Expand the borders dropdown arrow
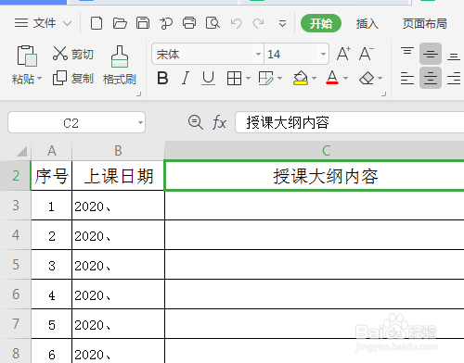This screenshot has width=464, height=363. click(x=248, y=79)
